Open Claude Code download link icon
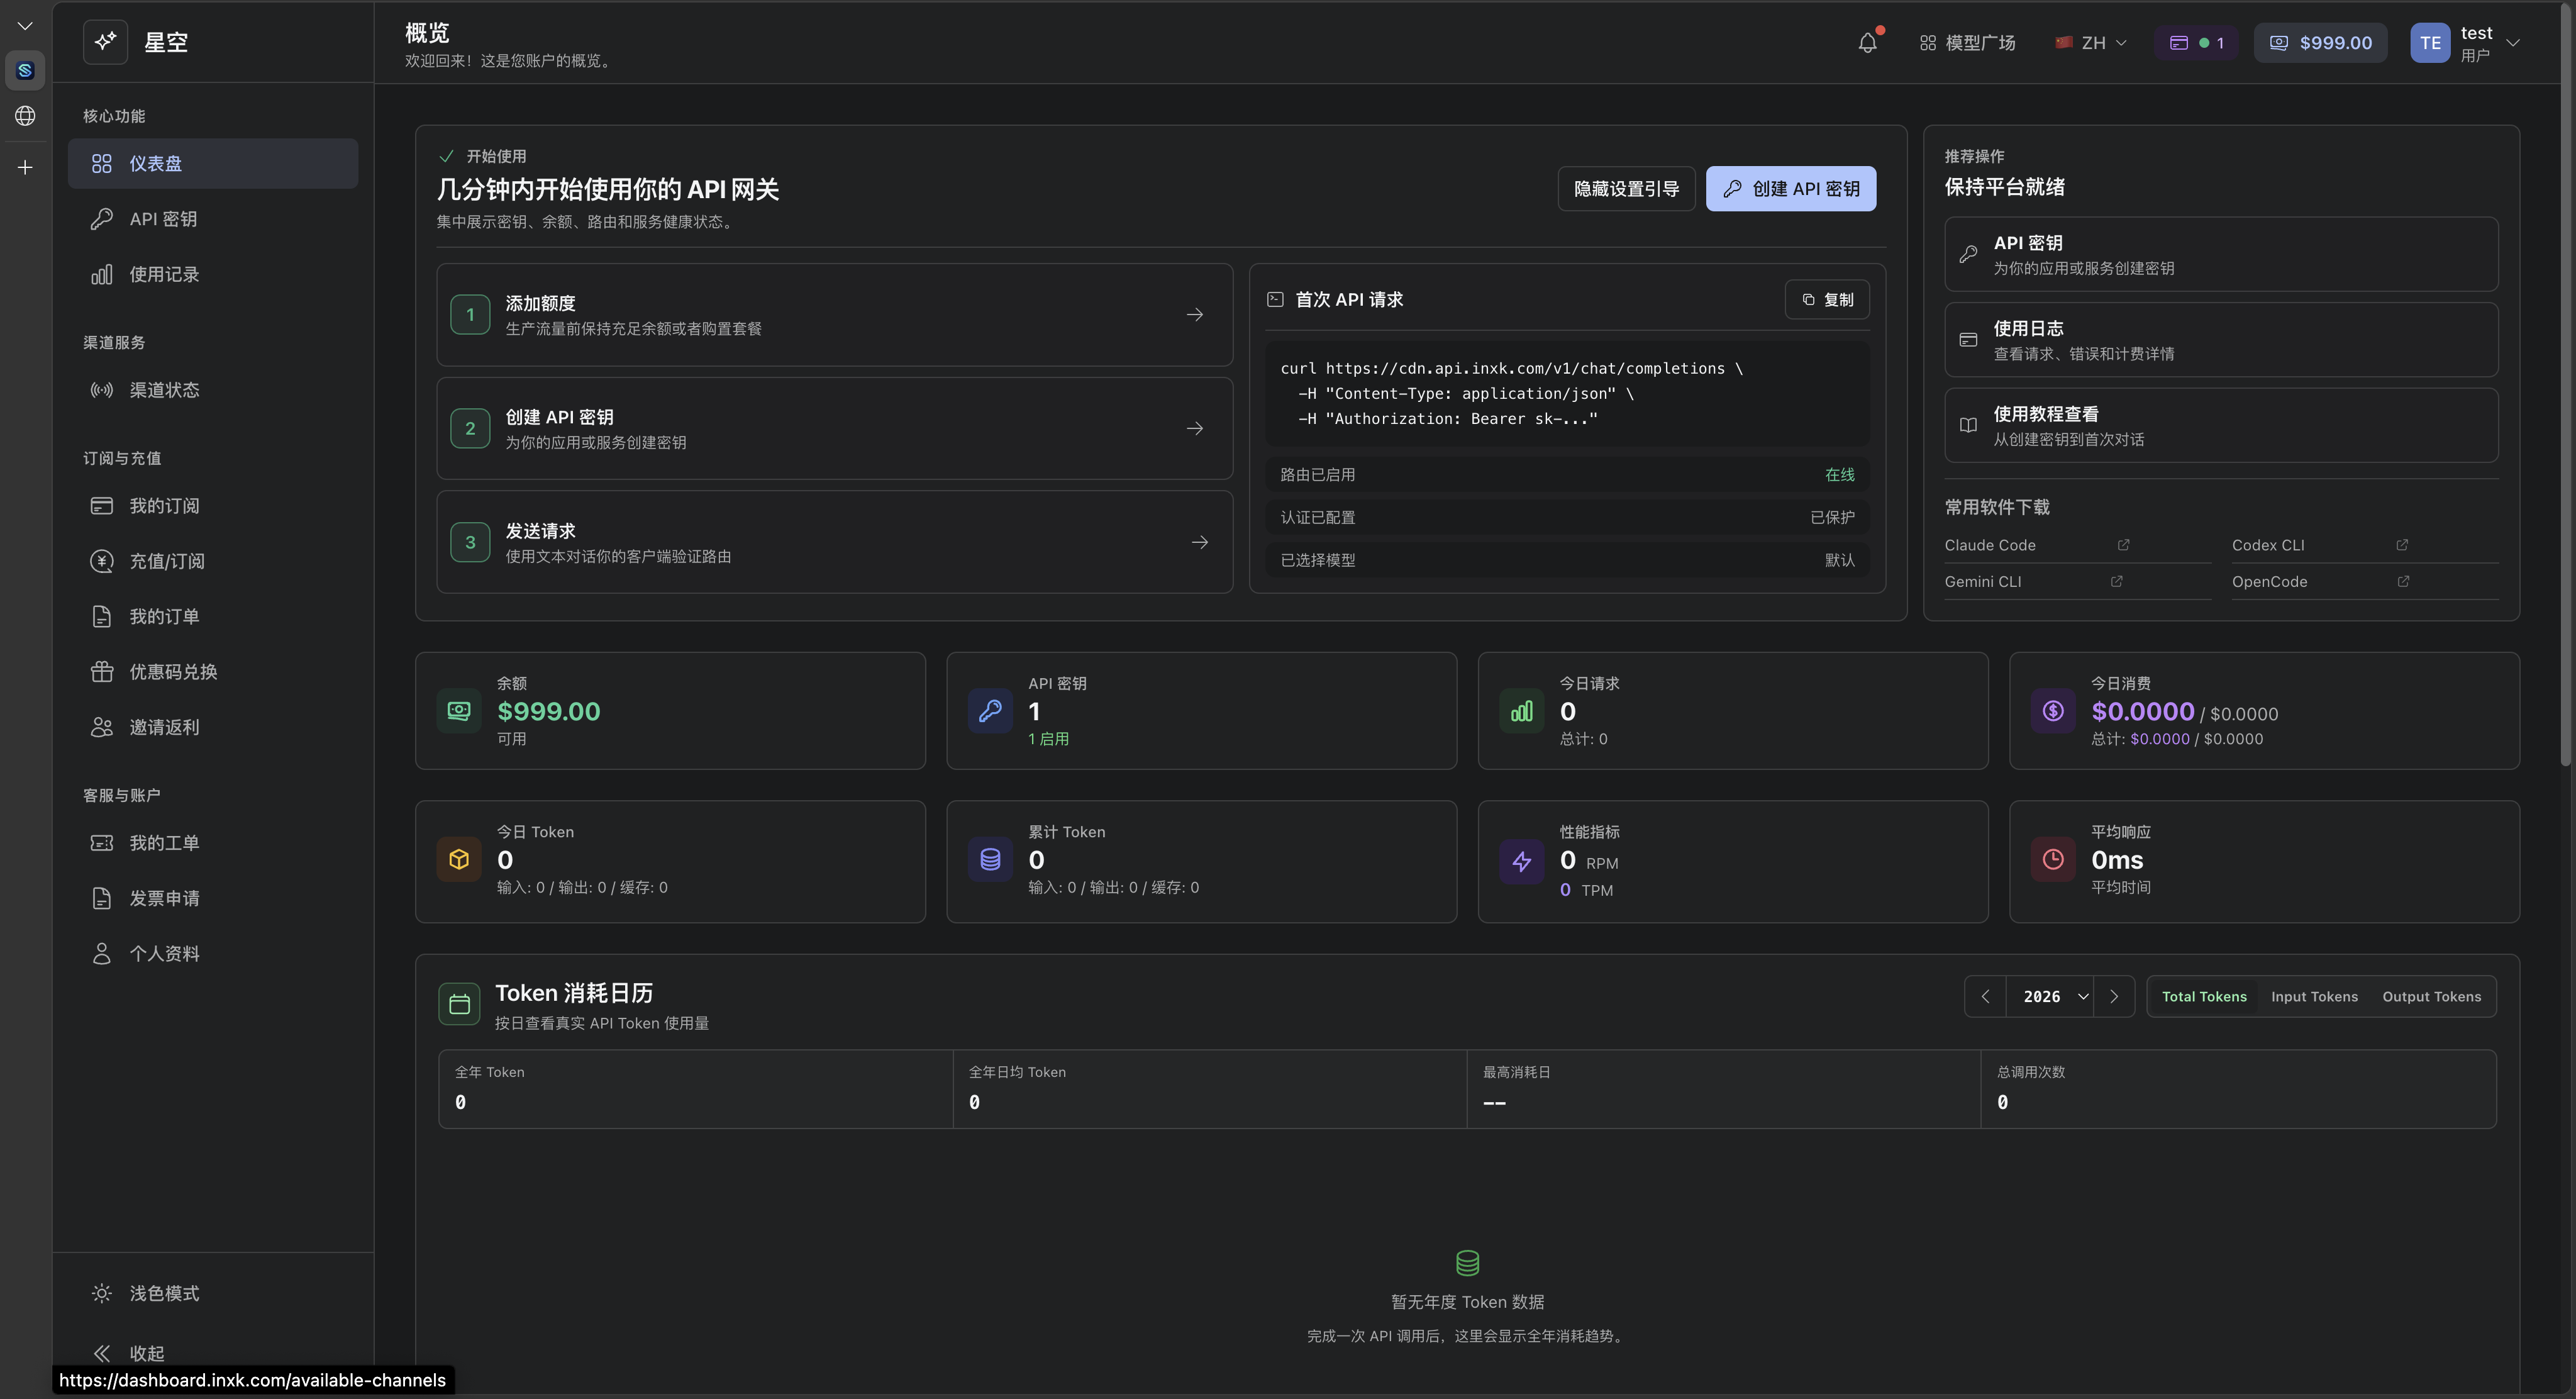Image resolution: width=2576 pixels, height=1399 pixels. (2123, 545)
